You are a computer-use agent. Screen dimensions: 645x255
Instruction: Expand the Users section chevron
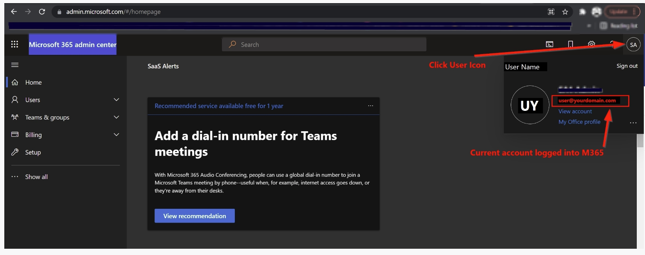(x=116, y=100)
